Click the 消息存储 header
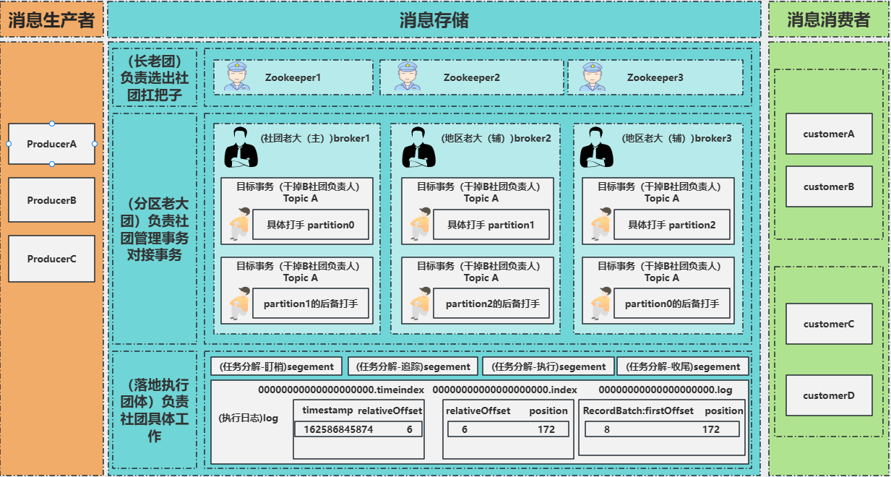891x477 pixels. 434,20
